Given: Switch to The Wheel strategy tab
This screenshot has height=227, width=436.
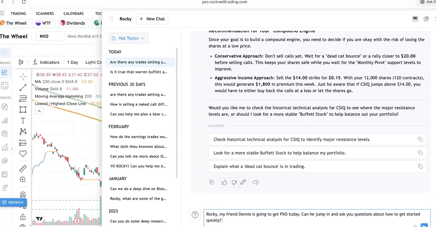Looking at the screenshot, I should 13,23.
